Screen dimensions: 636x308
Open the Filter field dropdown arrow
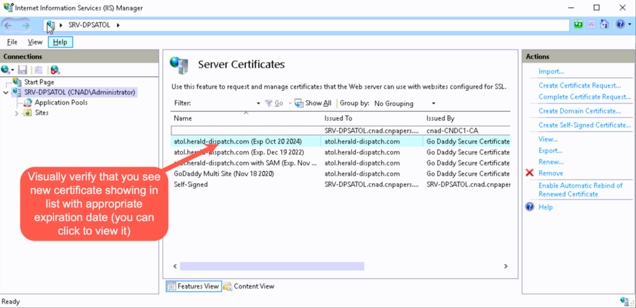(x=258, y=103)
